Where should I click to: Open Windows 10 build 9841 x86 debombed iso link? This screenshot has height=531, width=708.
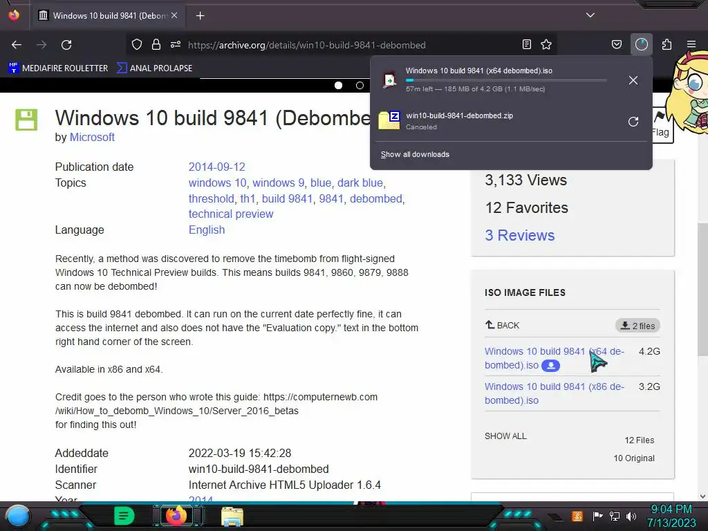pos(555,393)
